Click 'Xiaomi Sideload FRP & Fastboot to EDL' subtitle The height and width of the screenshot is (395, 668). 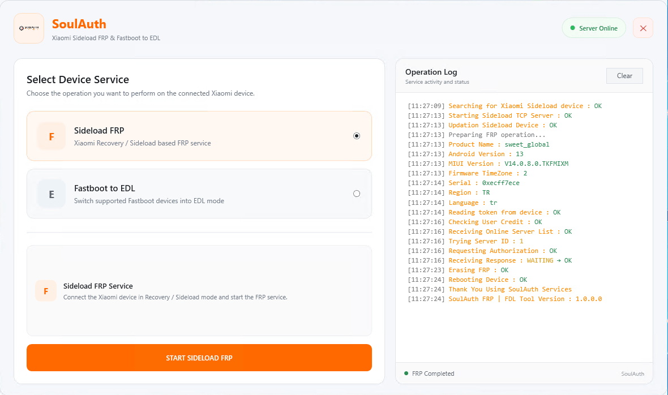point(106,38)
